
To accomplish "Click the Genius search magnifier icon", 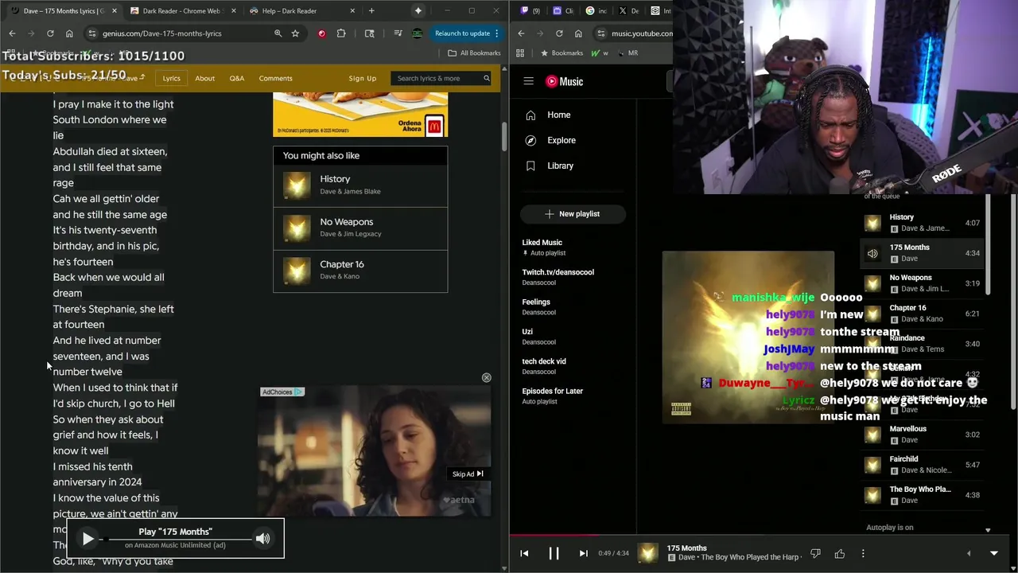I will 486,78.
